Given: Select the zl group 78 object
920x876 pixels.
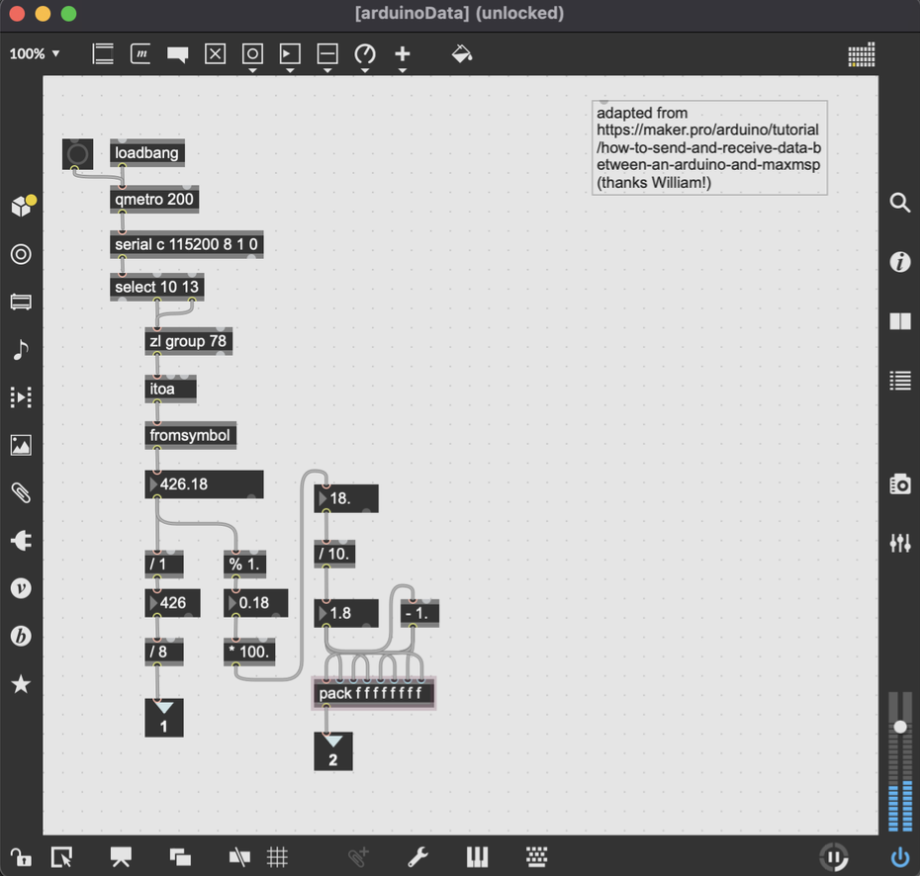Looking at the screenshot, I should click(188, 341).
